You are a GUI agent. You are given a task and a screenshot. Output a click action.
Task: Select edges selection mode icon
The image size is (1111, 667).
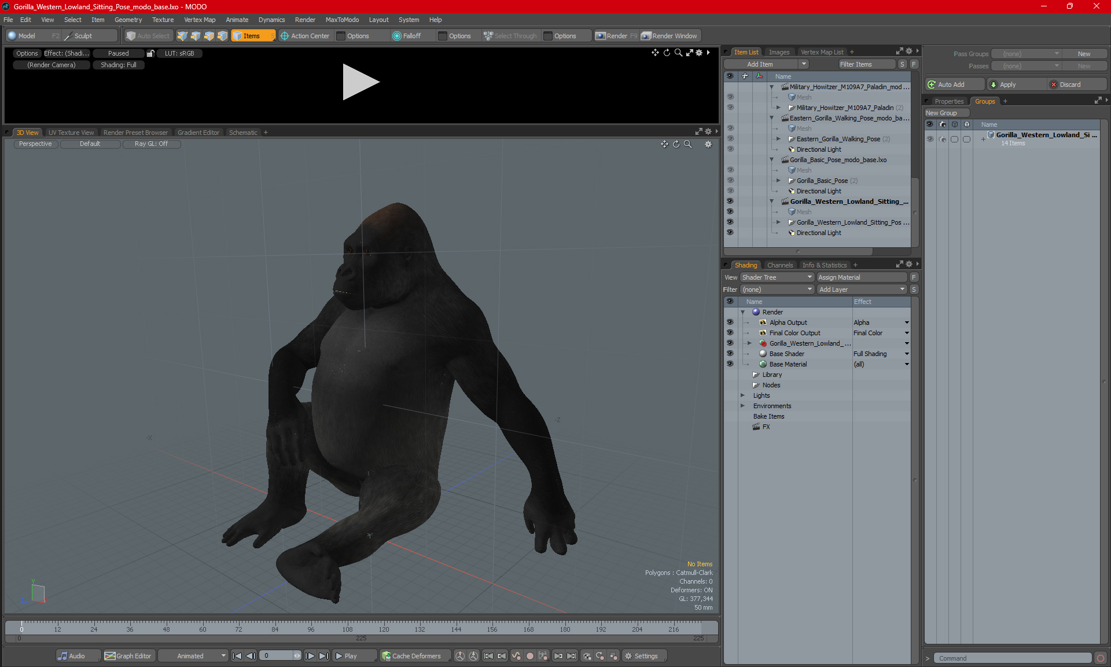coord(196,36)
